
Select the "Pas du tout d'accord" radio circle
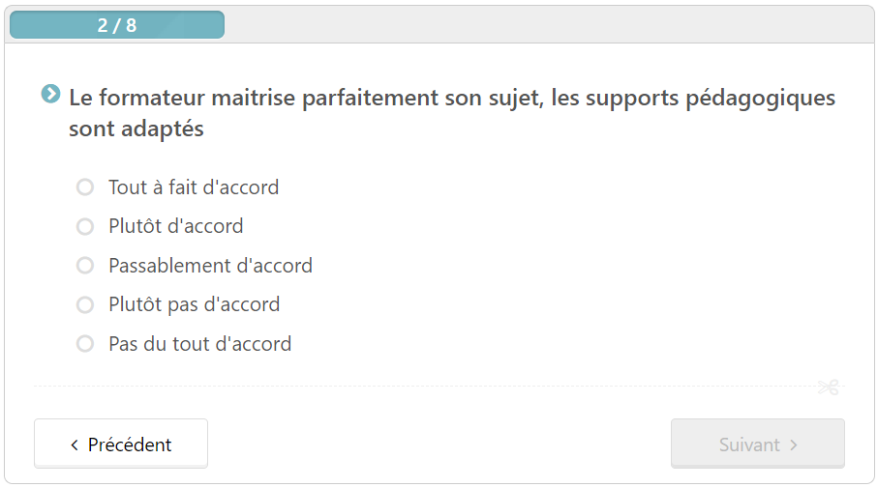(85, 344)
